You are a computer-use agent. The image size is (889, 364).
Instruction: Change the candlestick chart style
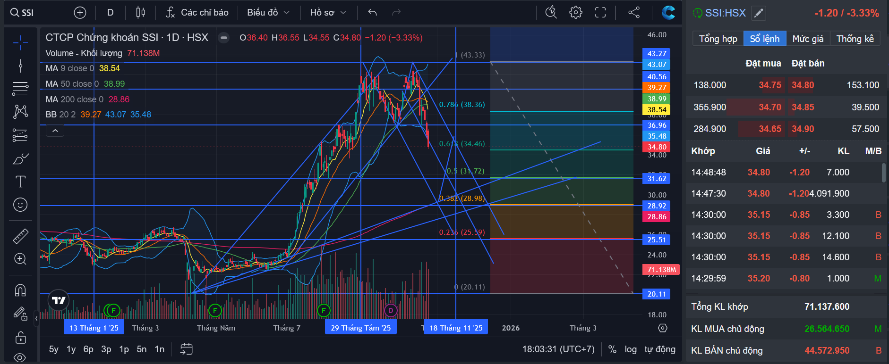pyautogui.click(x=140, y=13)
